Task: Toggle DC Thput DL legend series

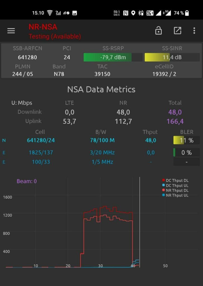Action: [175, 180]
